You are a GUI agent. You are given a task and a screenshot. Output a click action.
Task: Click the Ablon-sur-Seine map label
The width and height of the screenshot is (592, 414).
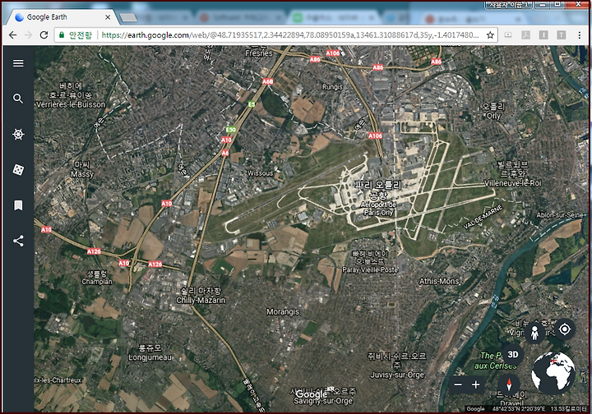pyautogui.click(x=560, y=215)
